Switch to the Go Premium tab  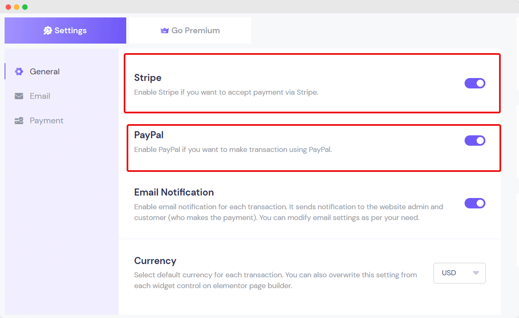(x=190, y=30)
